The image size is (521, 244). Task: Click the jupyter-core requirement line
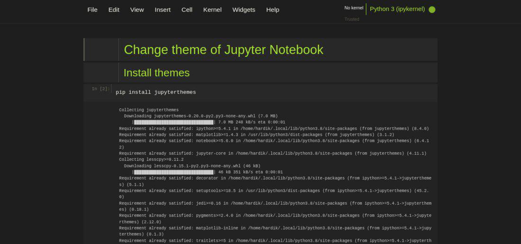coord(272,154)
